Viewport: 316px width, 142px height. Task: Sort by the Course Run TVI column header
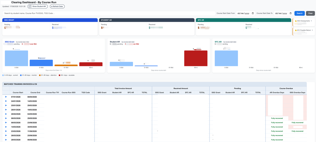pyautogui.click(x=52, y=93)
